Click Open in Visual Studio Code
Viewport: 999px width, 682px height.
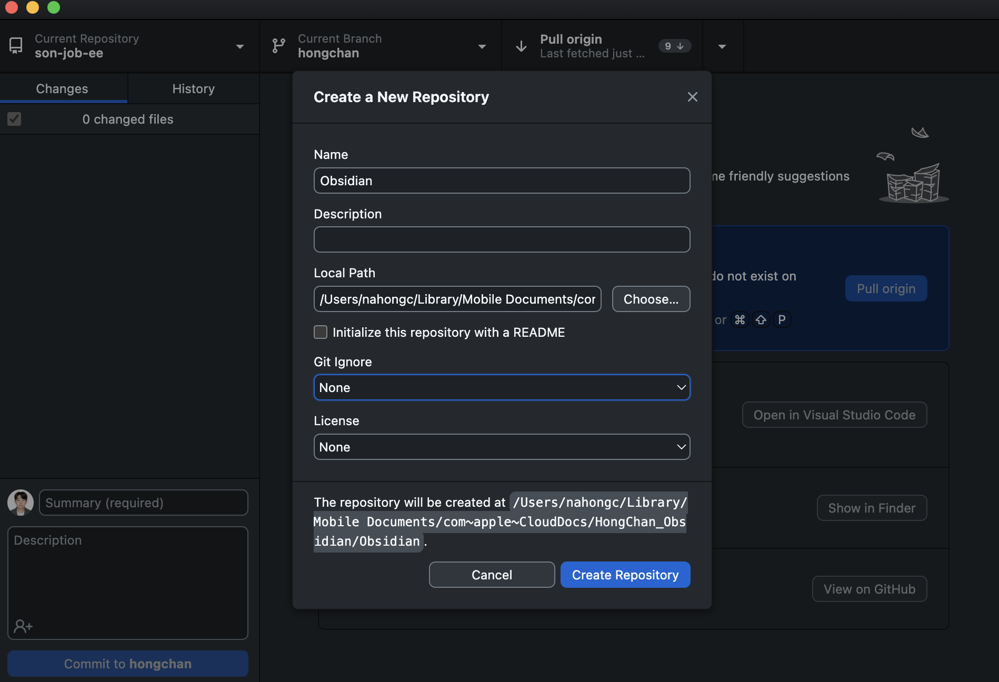[x=834, y=415]
